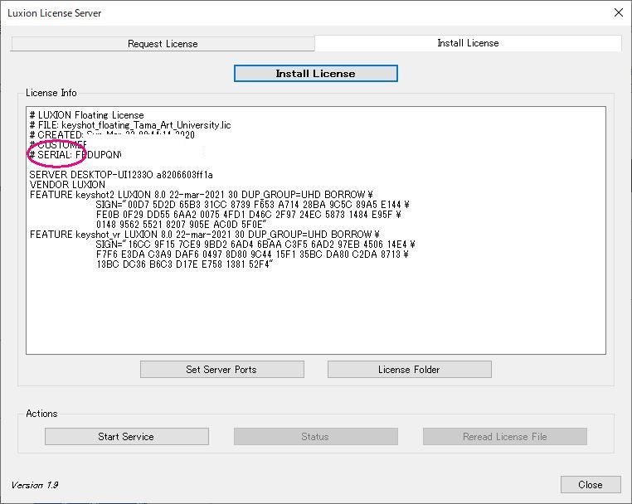The image size is (632, 504).
Task: Click the FILE keyshot_floating_Tama_Art_University.lic line
Action: click(130, 125)
